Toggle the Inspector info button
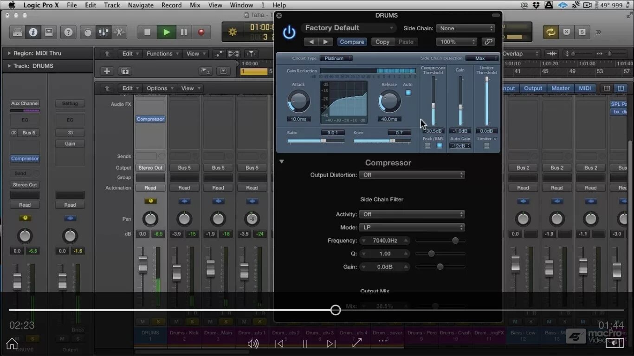 (33, 32)
